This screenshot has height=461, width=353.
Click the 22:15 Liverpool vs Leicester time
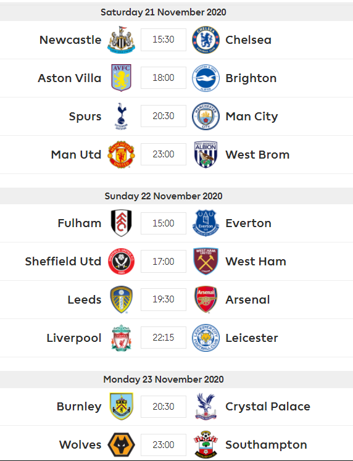tap(164, 338)
